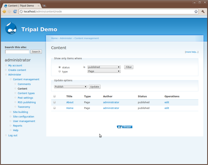
Task: Click the browser forward arrow
Action: [9, 11]
